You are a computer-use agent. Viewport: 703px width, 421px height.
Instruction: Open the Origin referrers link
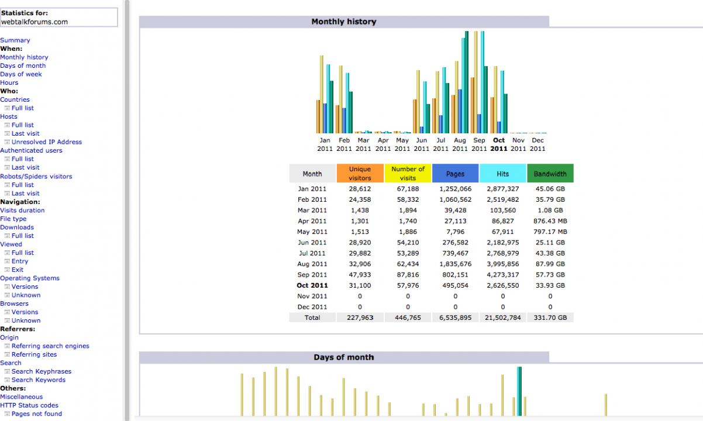(x=9, y=337)
